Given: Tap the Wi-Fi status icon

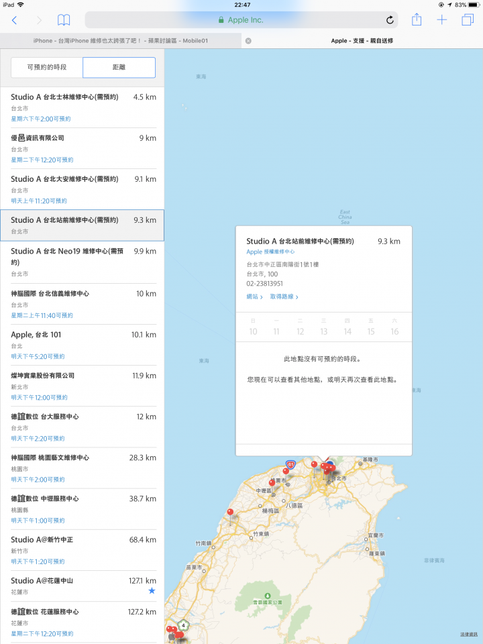Looking at the screenshot, I should 21,5.
